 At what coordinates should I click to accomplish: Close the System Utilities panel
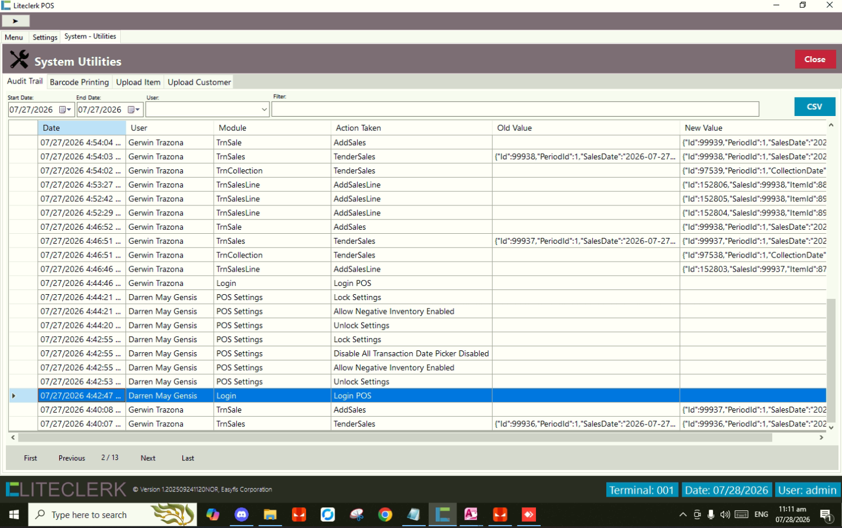(x=815, y=59)
